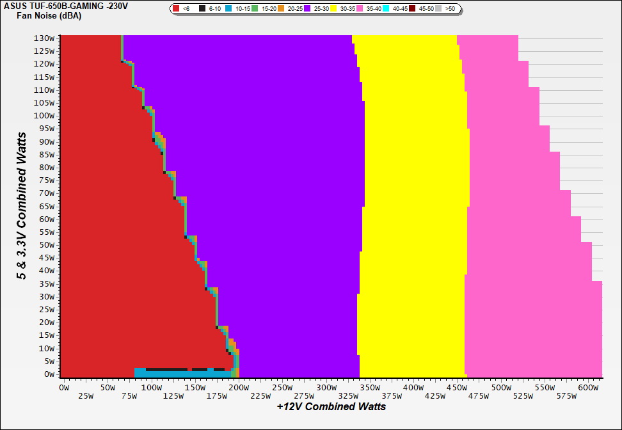Select the dark red 45-50 legend swatch
622x430 pixels.
[413, 9]
